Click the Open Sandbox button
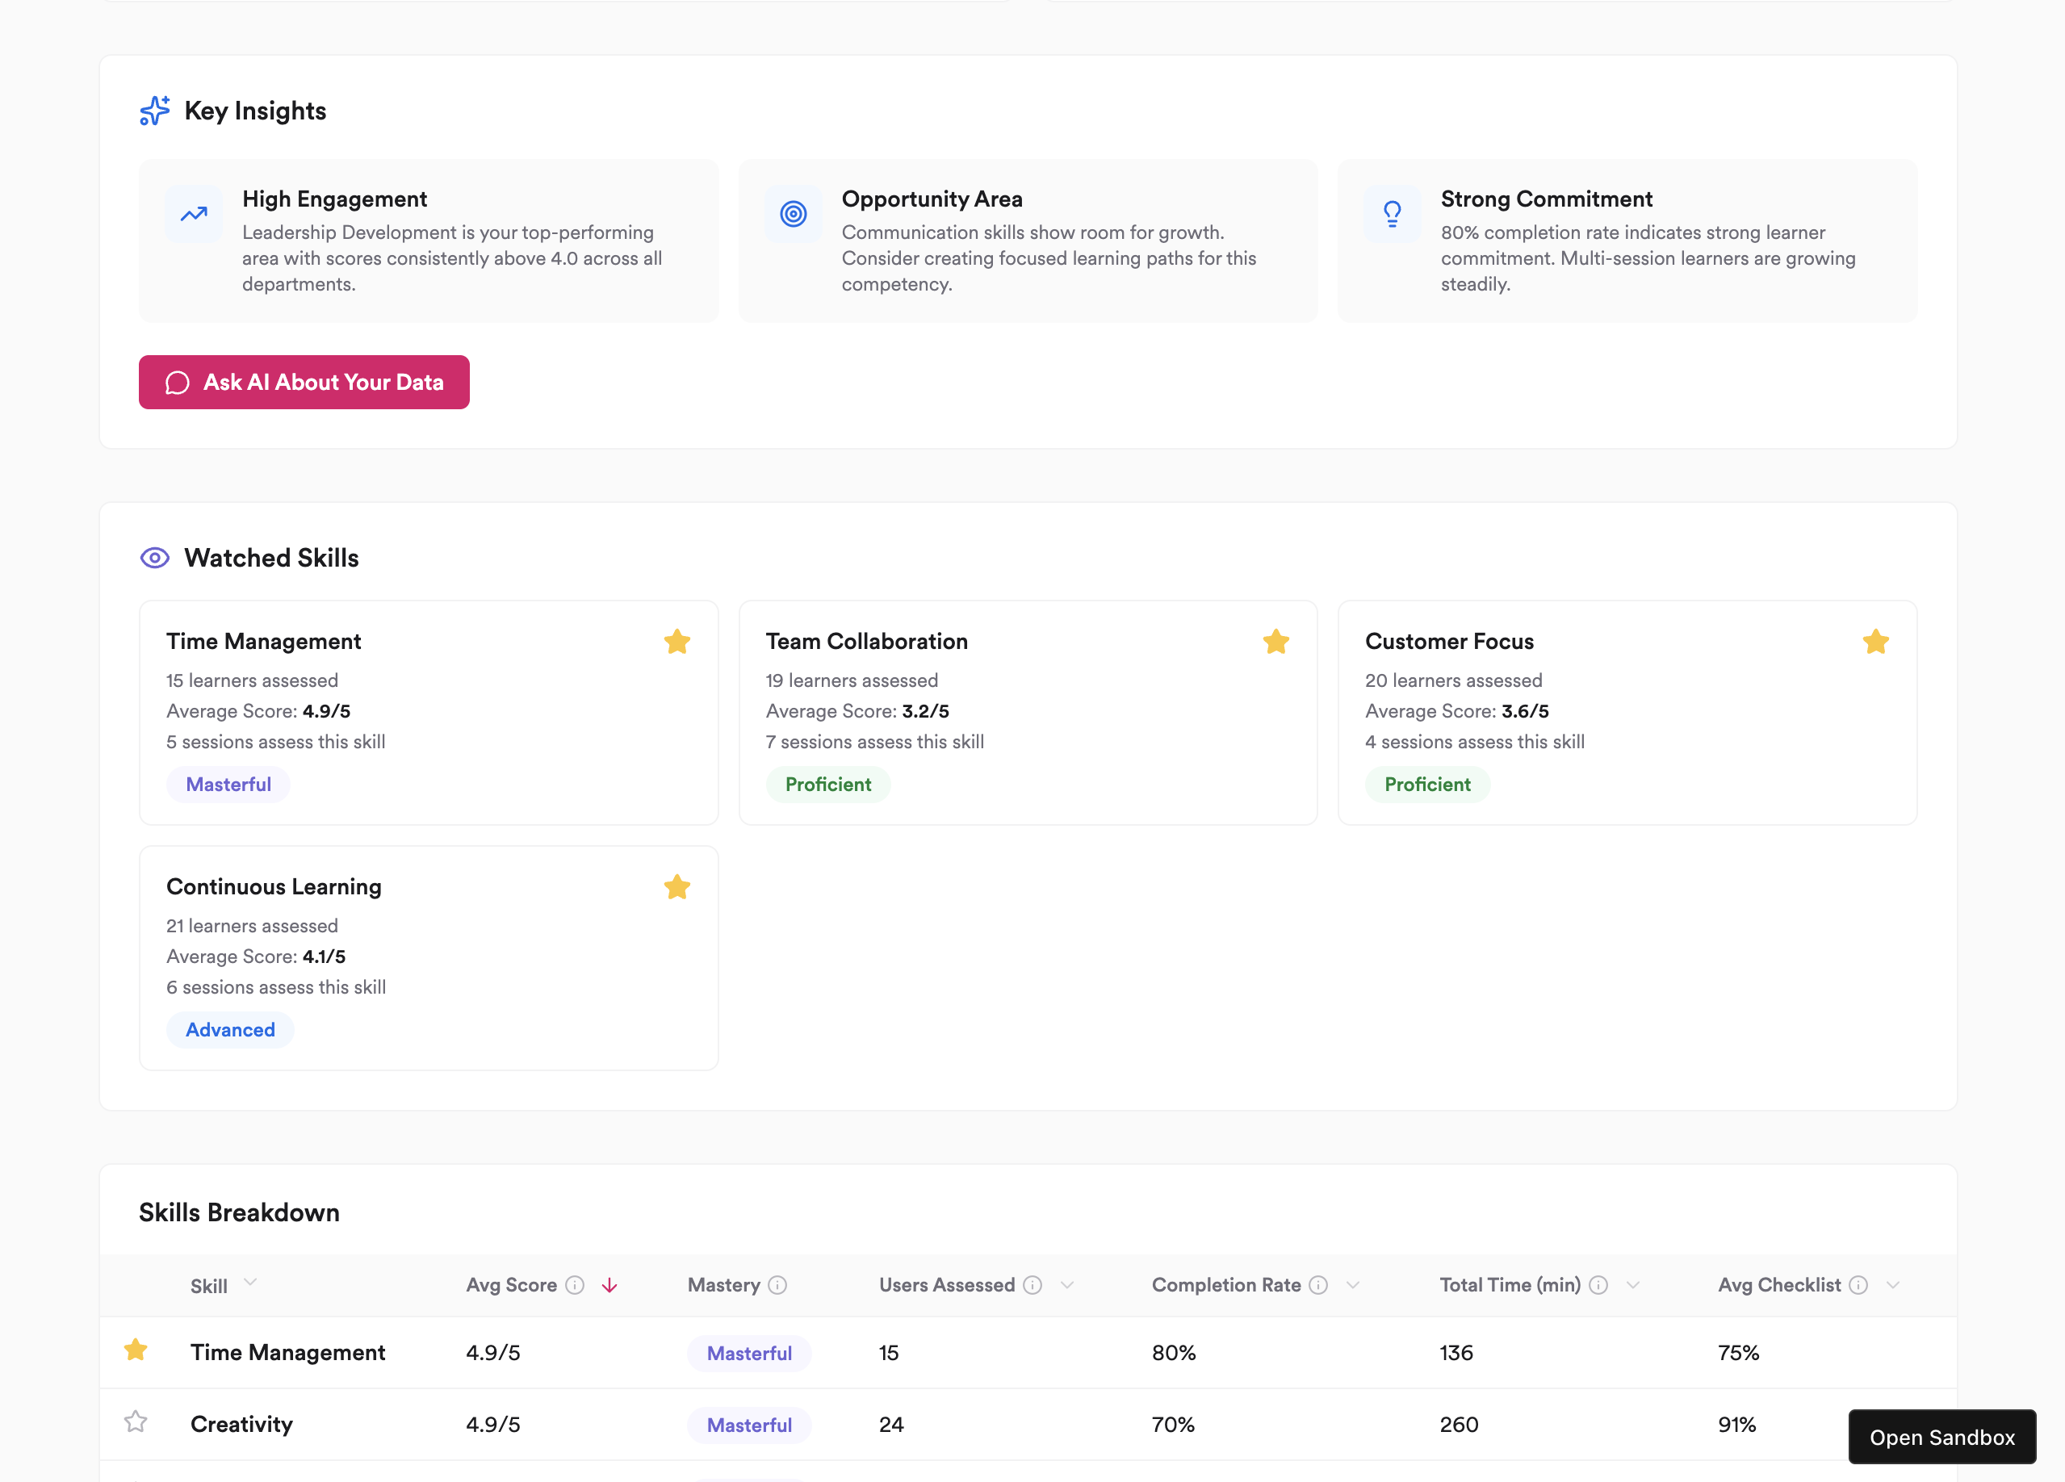 tap(1942, 1437)
